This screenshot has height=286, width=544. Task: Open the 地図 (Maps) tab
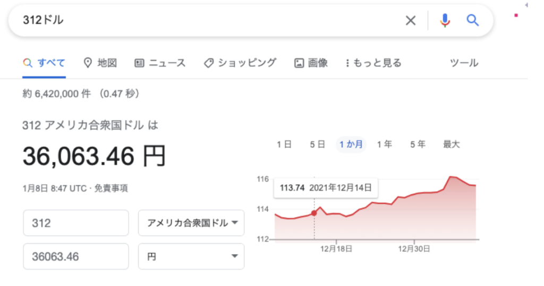click(100, 63)
